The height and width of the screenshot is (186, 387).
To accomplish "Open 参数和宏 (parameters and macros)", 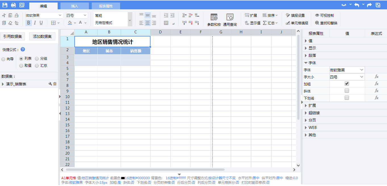I will [214, 20].
